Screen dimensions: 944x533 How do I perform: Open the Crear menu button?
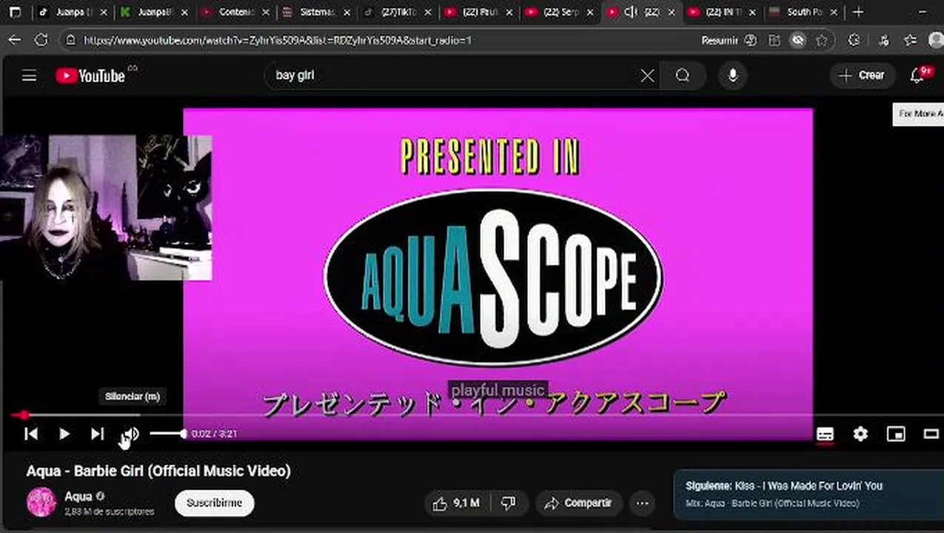[x=862, y=76]
